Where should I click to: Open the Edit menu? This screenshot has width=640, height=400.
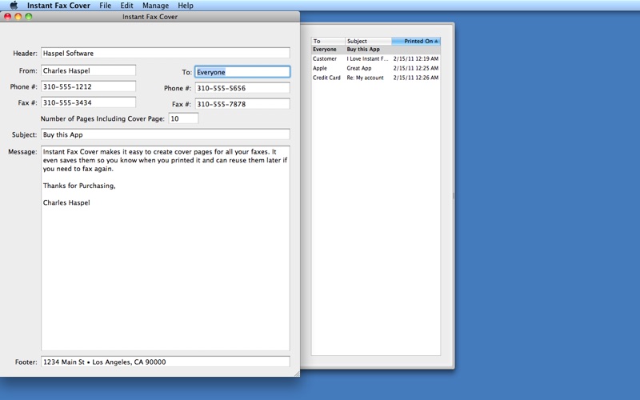pos(126,6)
